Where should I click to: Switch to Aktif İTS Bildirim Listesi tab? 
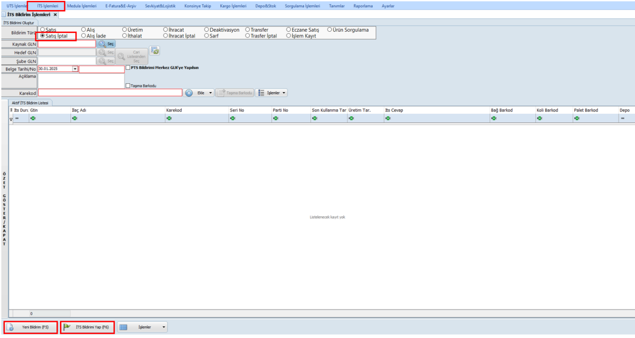30,103
